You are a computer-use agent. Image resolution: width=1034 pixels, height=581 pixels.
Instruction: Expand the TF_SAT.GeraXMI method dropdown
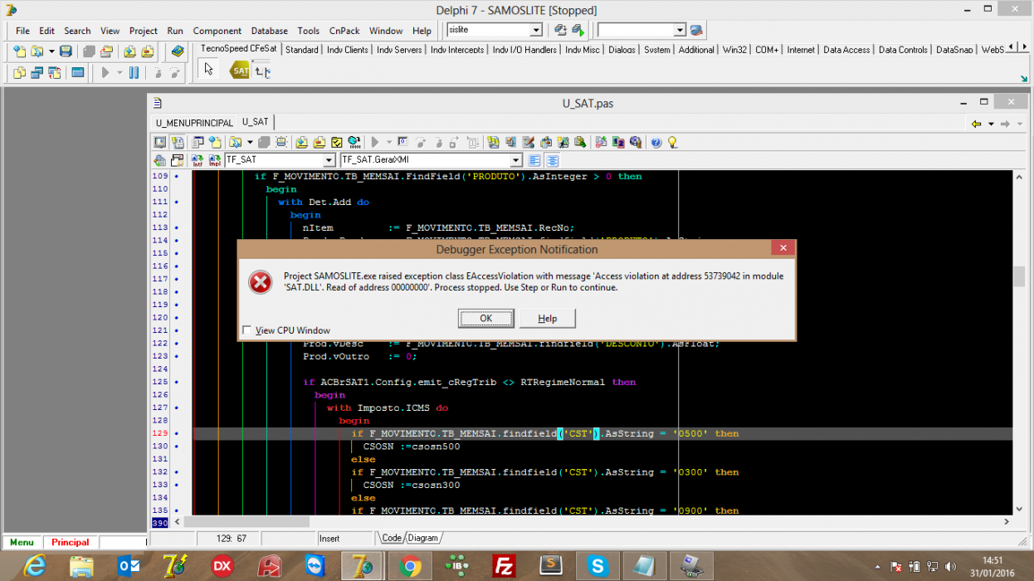tap(515, 160)
